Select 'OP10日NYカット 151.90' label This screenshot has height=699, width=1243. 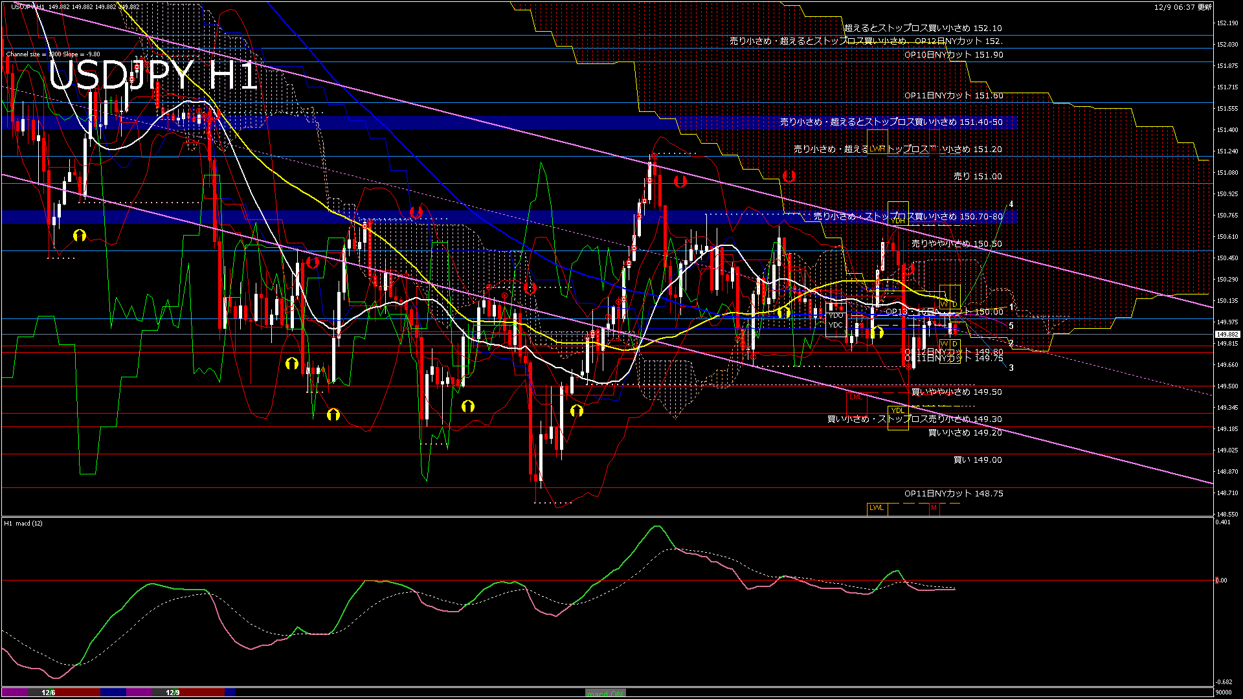click(954, 55)
